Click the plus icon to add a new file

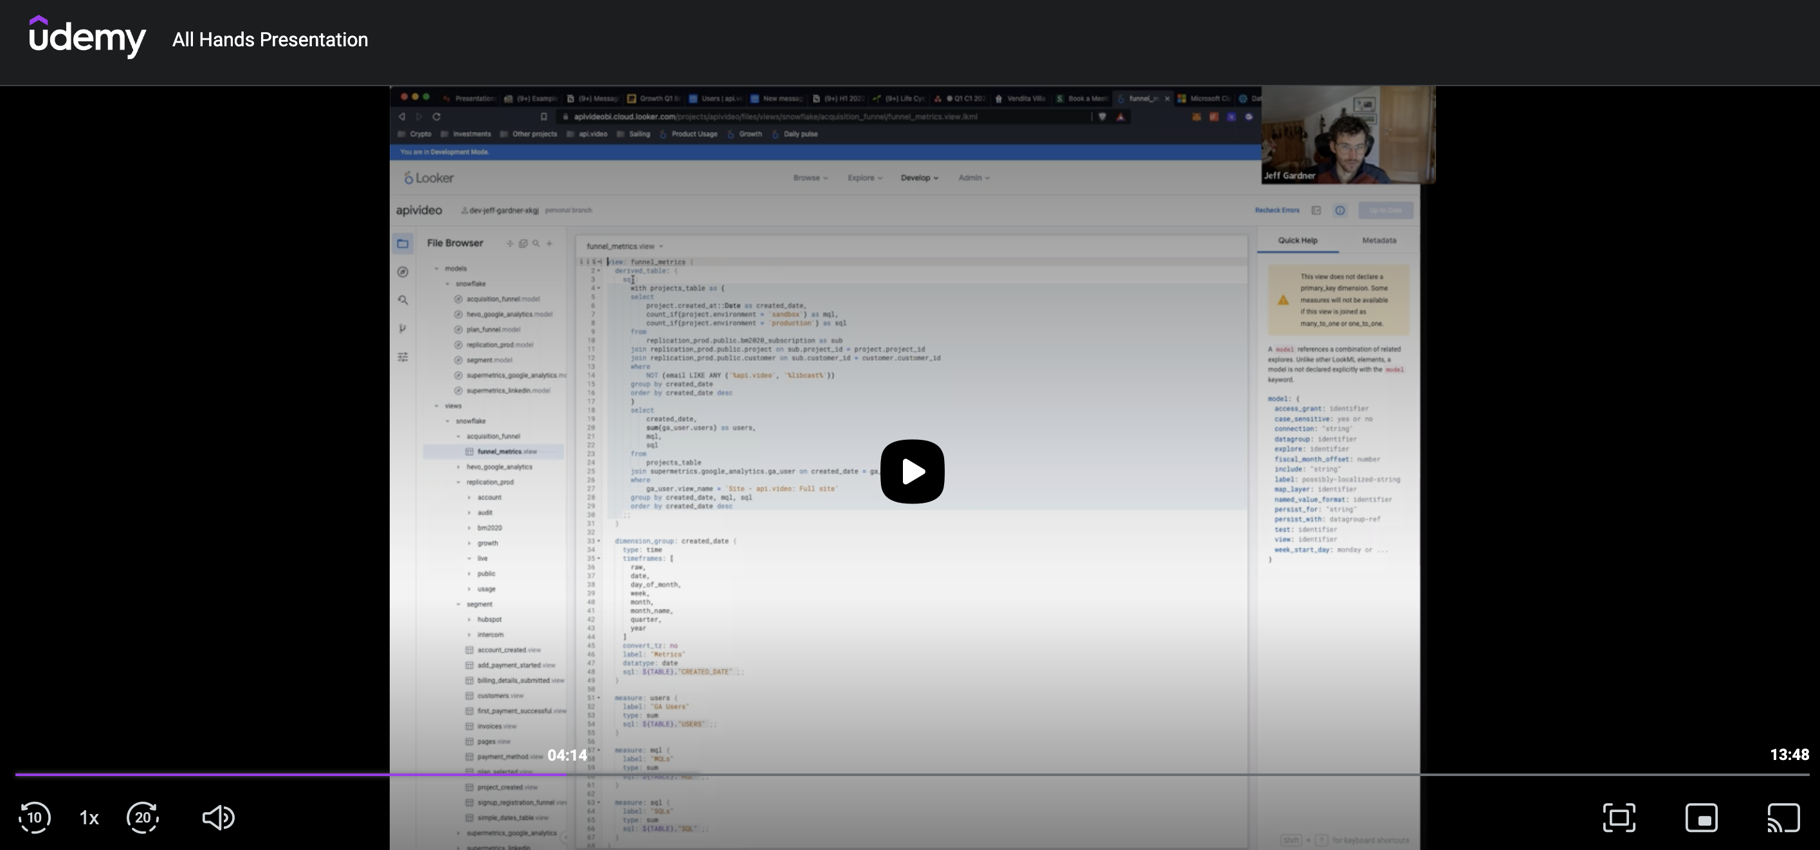coord(550,244)
